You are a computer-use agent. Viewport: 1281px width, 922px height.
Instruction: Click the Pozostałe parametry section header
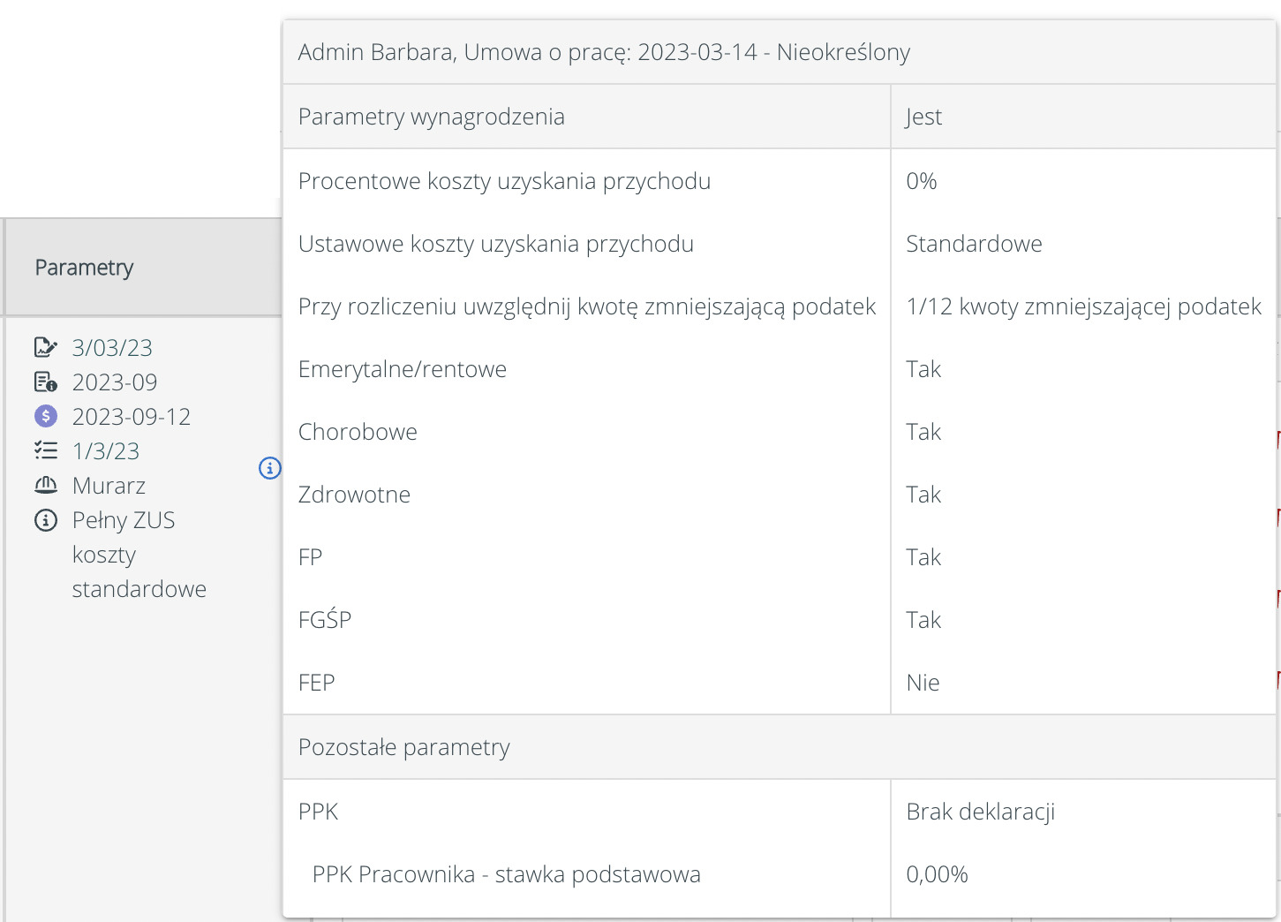[x=403, y=747]
